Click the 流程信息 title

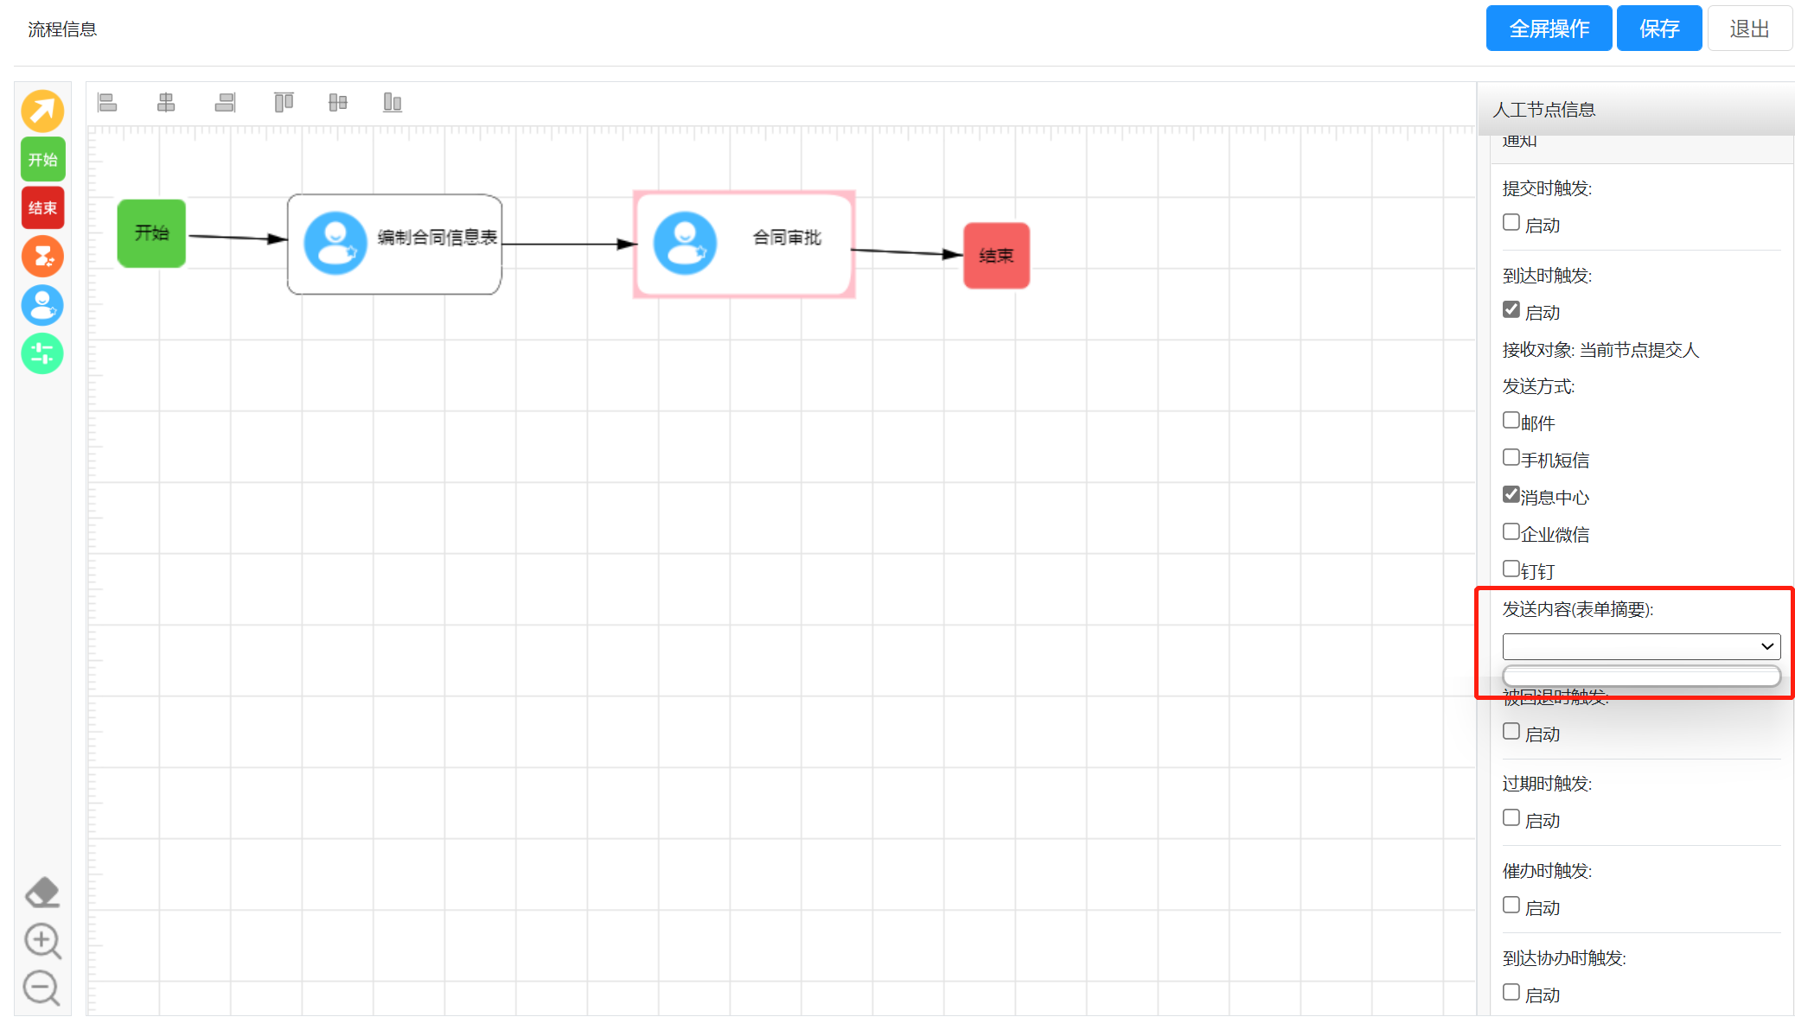62,29
